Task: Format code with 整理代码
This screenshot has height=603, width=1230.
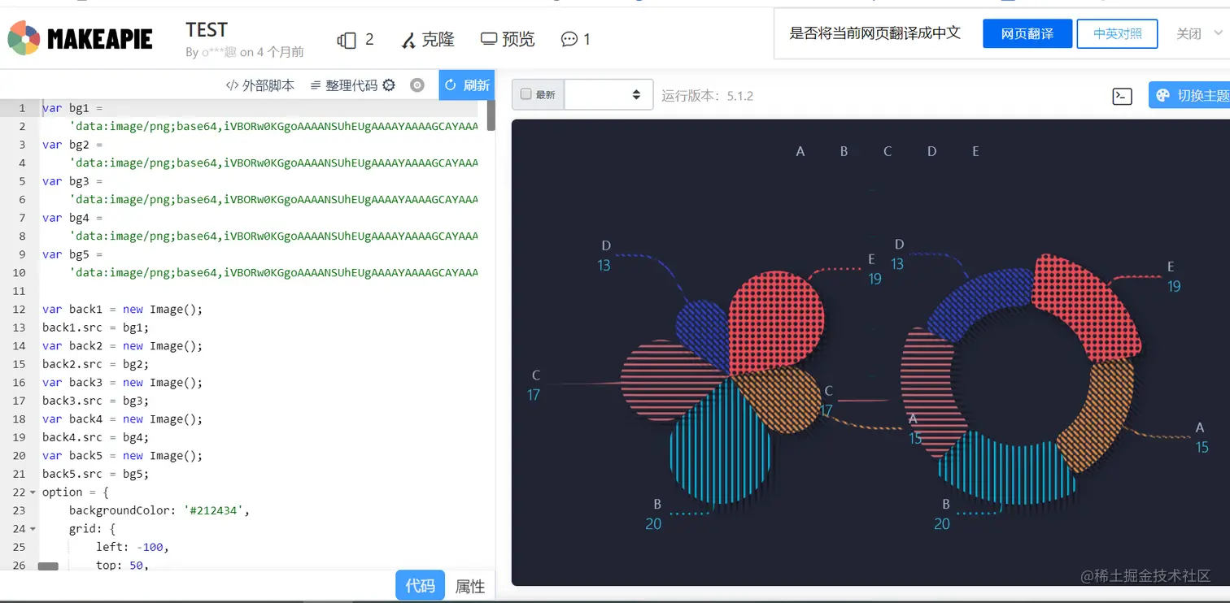Action: pyautogui.click(x=344, y=85)
